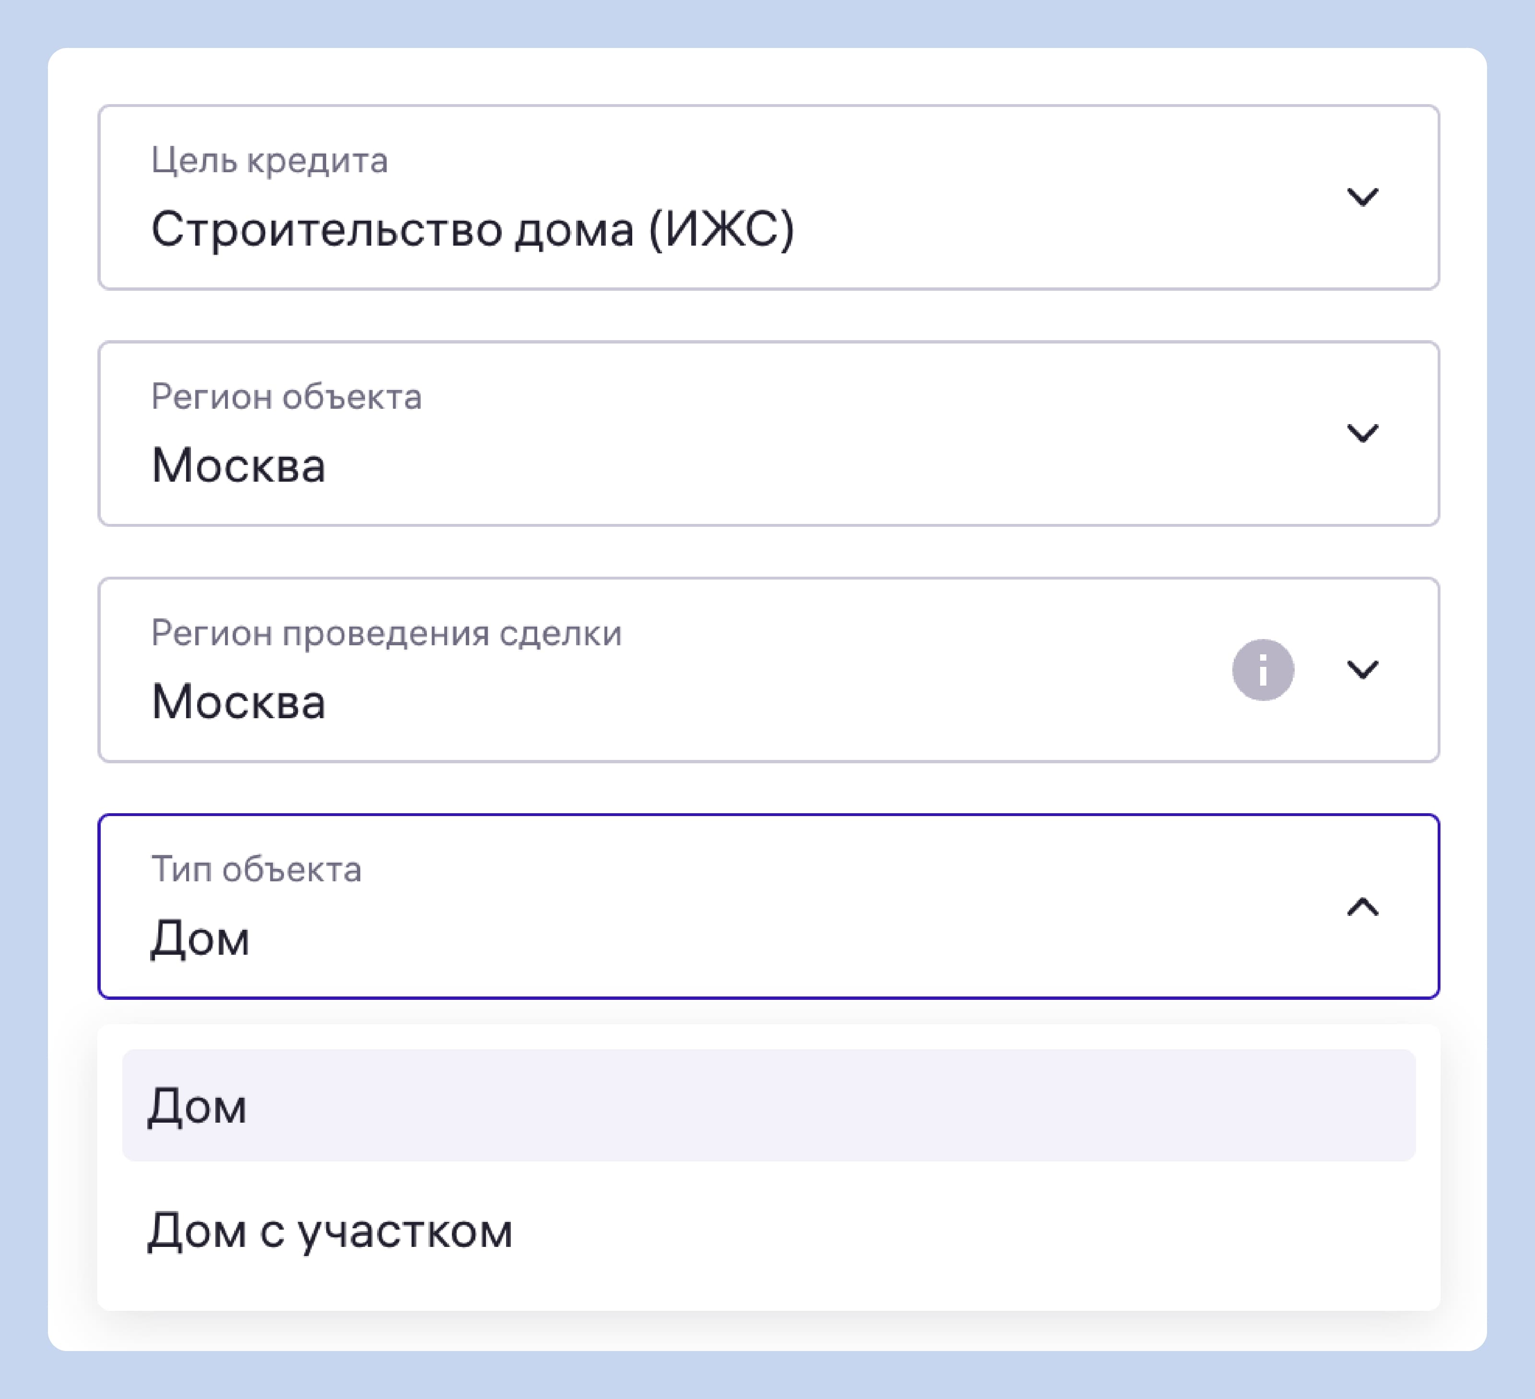The width and height of the screenshot is (1535, 1399).
Task: Open info tooltip for Регион проведения сделки
Action: coord(1263,669)
